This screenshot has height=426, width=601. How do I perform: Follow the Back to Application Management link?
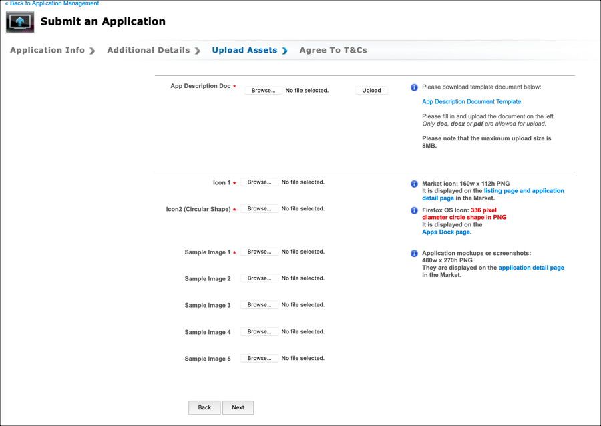tap(52, 3)
